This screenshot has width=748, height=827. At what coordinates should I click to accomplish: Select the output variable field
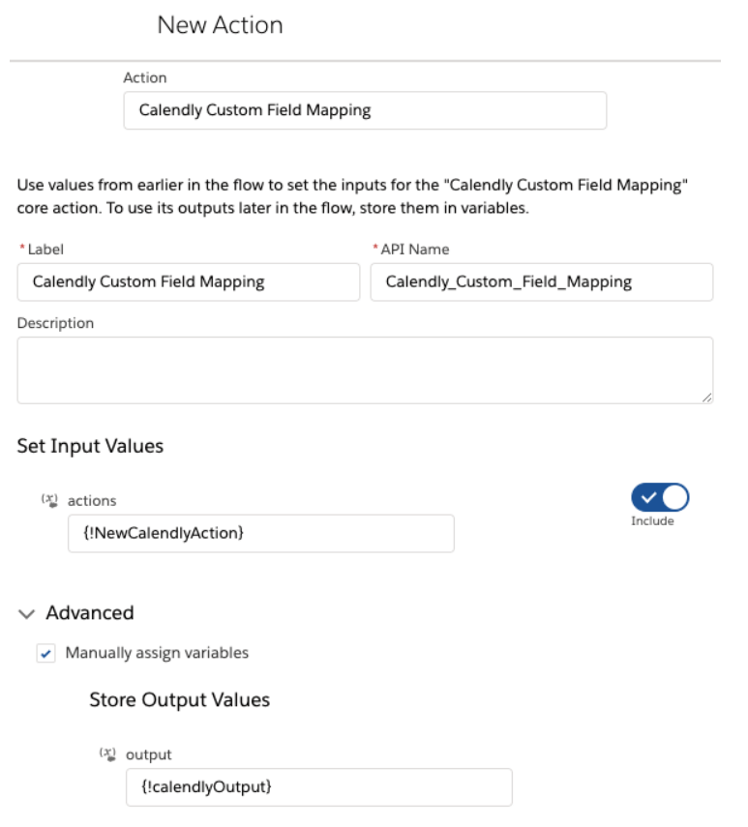point(319,787)
